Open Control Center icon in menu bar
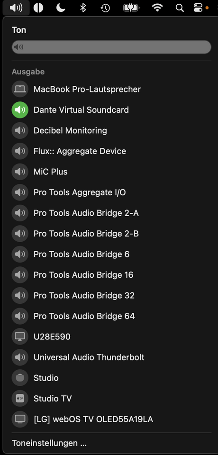 198,8
